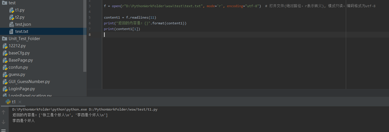This screenshot has width=389, height=132.
Task: Click the print format statement on line 6
Action: point(145,23)
